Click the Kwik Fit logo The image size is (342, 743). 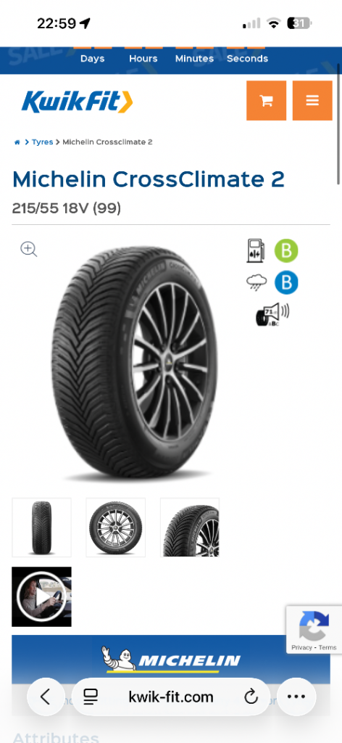(x=77, y=102)
